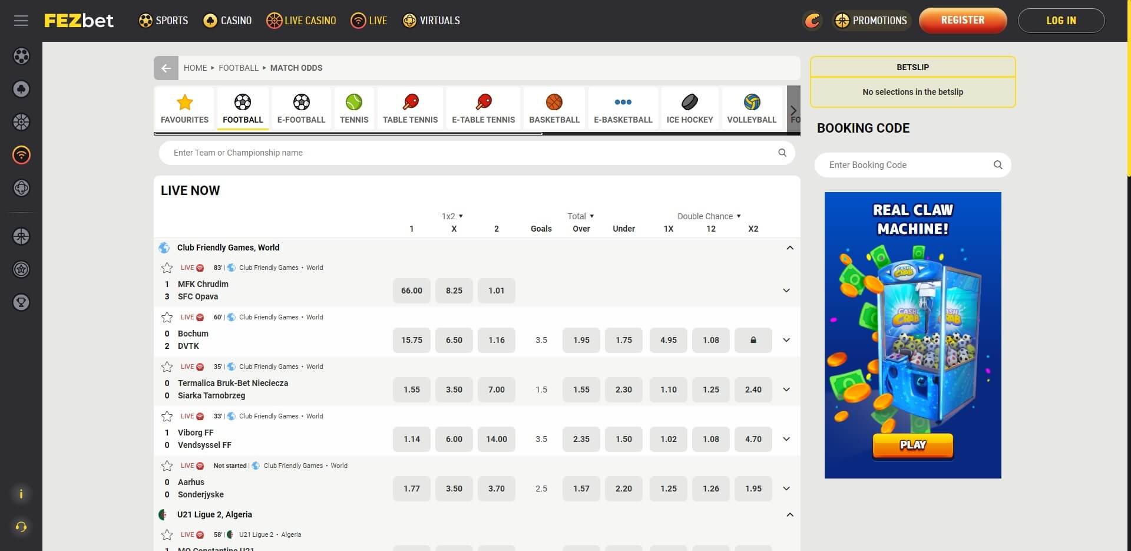
Task: Open the info icon in the sidebar
Action: click(x=21, y=494)
